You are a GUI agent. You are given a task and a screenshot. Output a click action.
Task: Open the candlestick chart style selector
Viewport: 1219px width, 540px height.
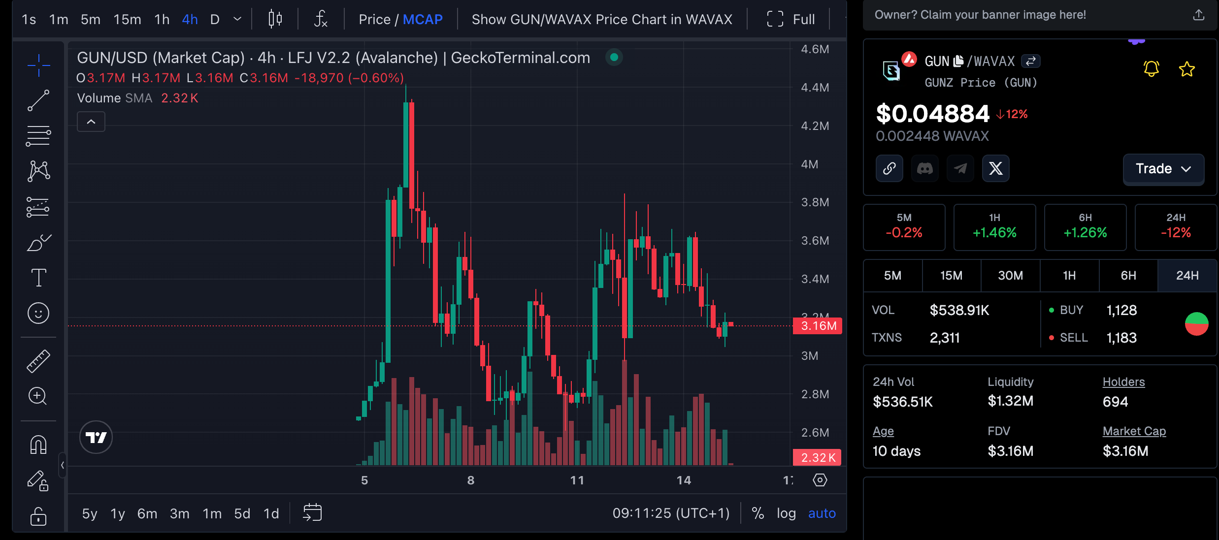275,19
